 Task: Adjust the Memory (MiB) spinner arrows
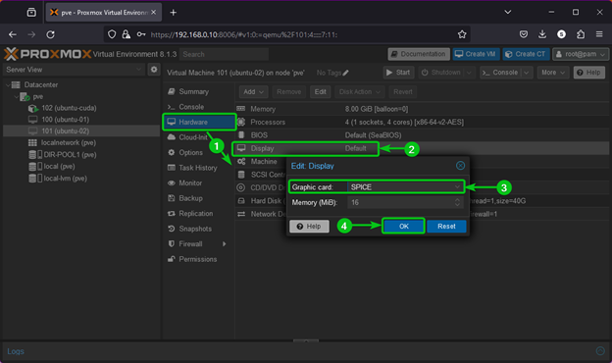pyautogui.click(x=457, y=202)
